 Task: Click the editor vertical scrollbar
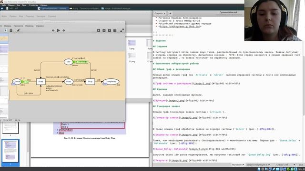304,85
